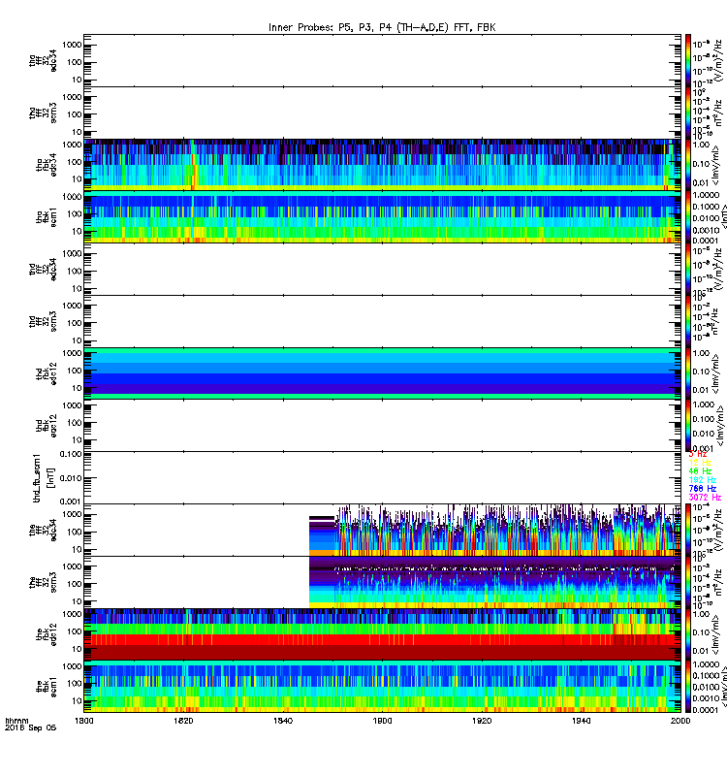727x776 pixels.
Task: Click inside the 'tha fbk scm1' spectrogram
Action: [382, 217]
